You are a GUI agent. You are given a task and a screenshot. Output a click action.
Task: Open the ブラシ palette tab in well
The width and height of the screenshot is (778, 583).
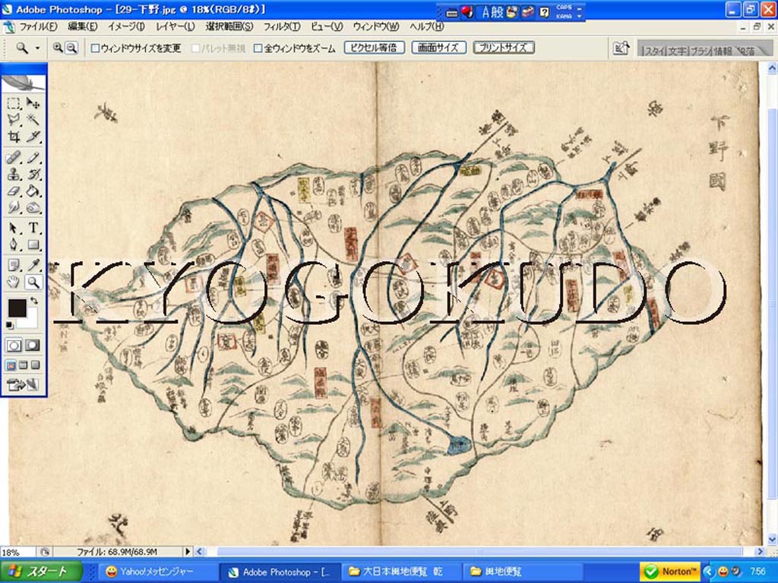click(x=700, y=51)
